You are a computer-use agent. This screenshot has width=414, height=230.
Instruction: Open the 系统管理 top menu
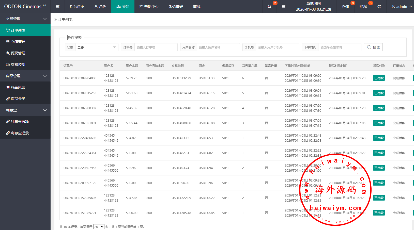point(176,7)
